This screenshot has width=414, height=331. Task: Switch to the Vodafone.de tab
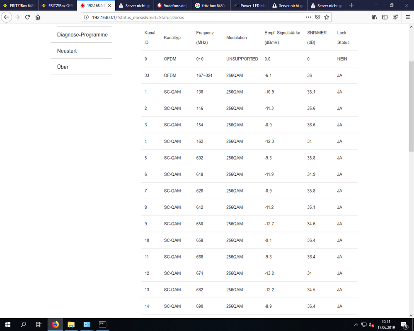[x=171, y=5]
